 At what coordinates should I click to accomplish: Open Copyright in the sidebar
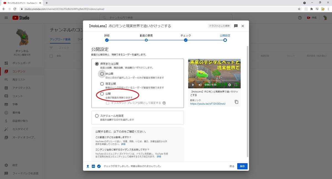(x=21, y=113)
